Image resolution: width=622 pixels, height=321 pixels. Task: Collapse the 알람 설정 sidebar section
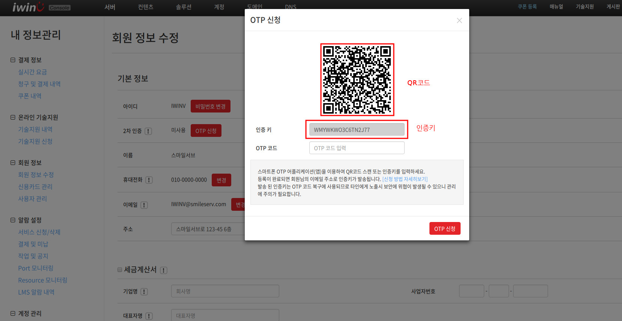click(x=13, y=220)
